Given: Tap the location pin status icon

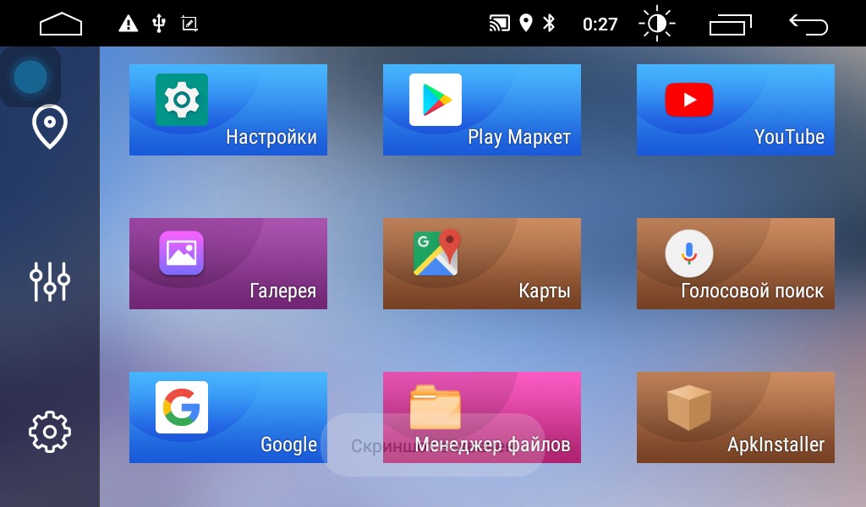Looking at the screenshot, I should coord(526,23).
